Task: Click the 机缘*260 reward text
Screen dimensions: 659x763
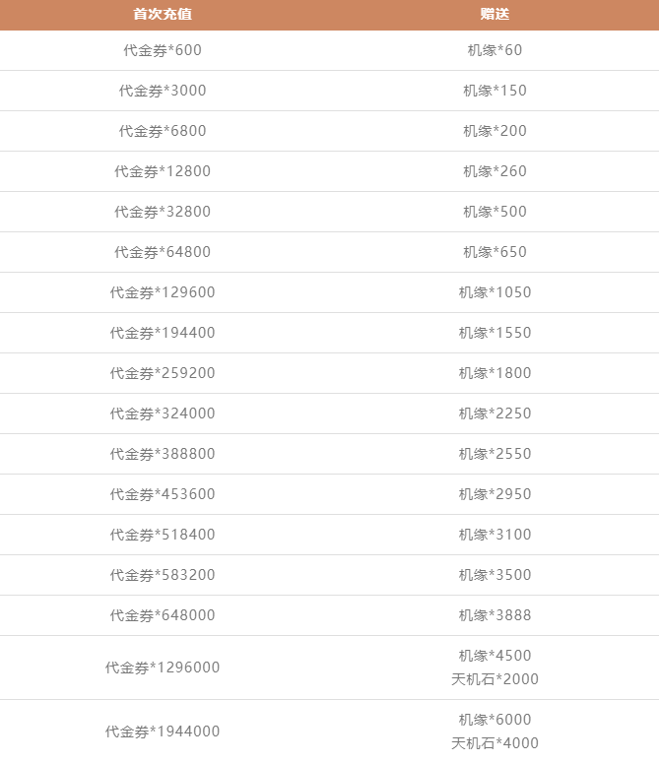Action: (x=494, y=171)
